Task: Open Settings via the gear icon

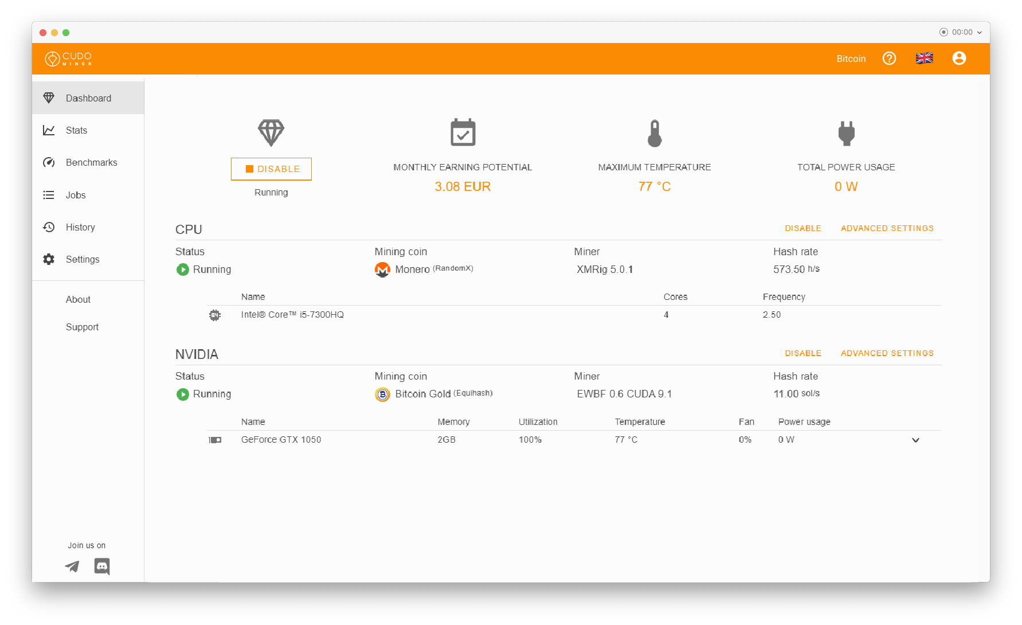Action: (49, 259)
